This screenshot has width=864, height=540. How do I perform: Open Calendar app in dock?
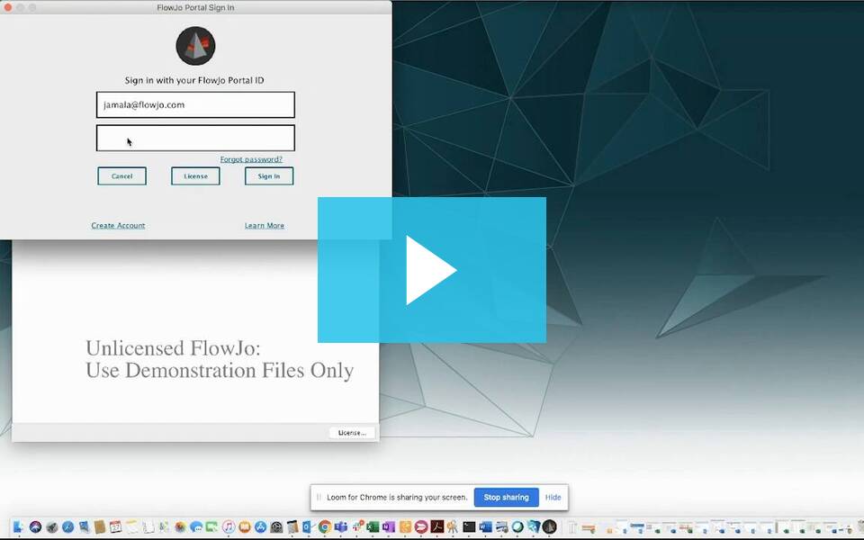pyautogui.click(x=116, y=526)
